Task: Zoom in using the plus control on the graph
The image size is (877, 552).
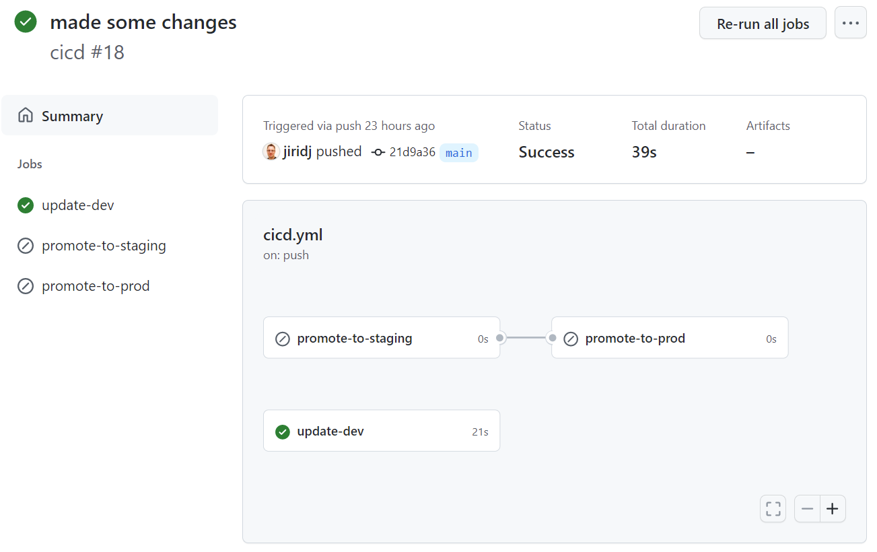Action: [833, 508]
